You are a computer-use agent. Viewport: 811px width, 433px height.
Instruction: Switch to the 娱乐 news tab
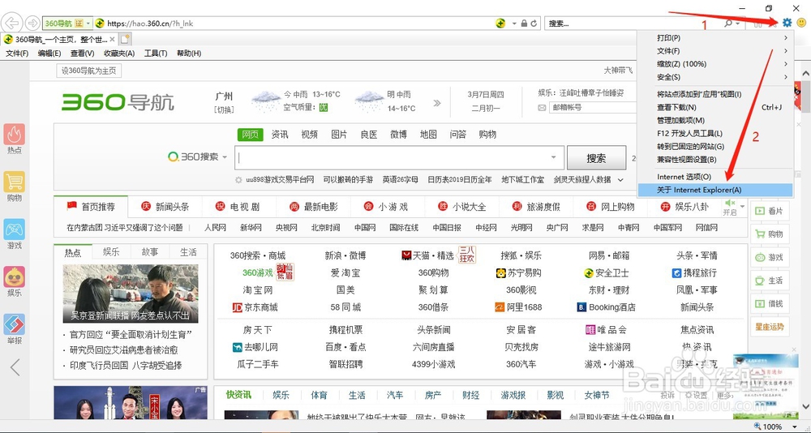(x=111, y=252)
